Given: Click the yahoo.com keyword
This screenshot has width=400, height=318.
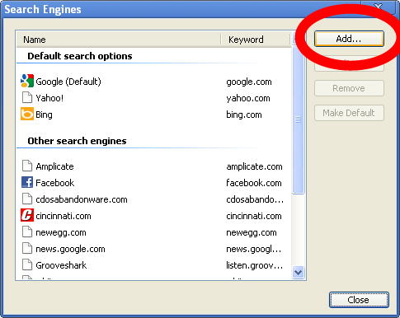Looking at the screenshot, I should click(248, 98).
